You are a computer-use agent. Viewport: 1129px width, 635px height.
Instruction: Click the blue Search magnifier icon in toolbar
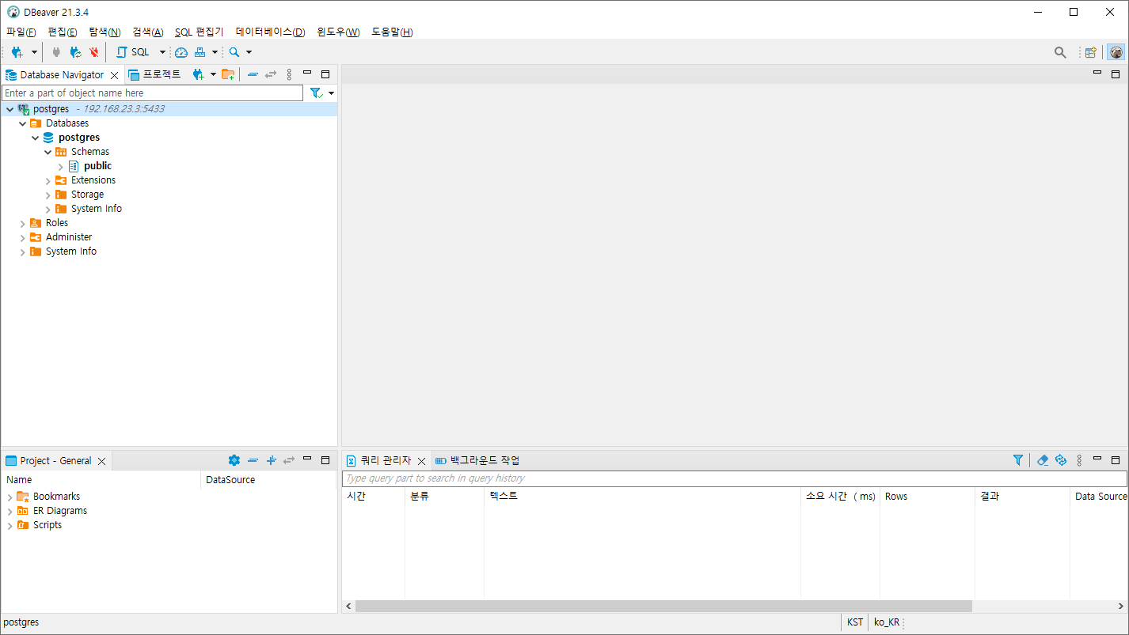point(234,52)
